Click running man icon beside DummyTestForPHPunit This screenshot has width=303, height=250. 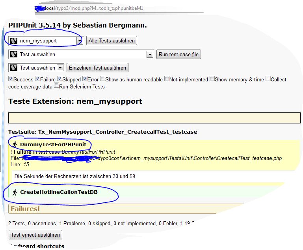pos(15,144)
